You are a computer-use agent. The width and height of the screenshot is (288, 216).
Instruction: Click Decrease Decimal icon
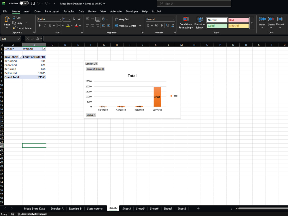(173, 26)
